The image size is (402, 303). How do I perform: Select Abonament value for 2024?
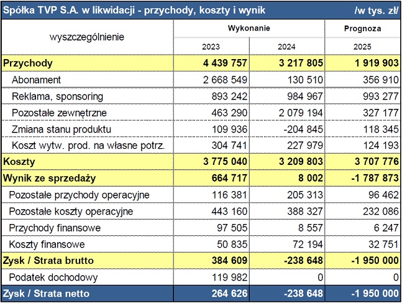coord(287,80)
